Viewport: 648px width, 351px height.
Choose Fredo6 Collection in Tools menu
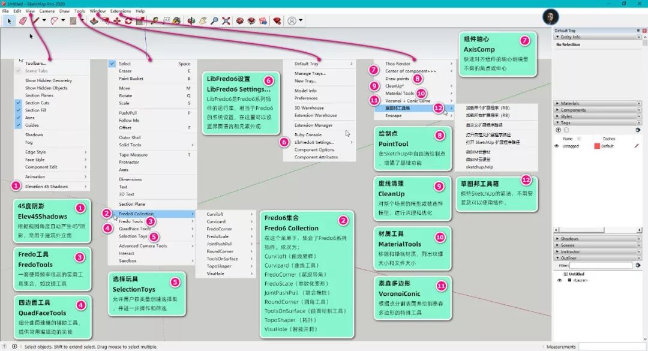coord(152,214)
